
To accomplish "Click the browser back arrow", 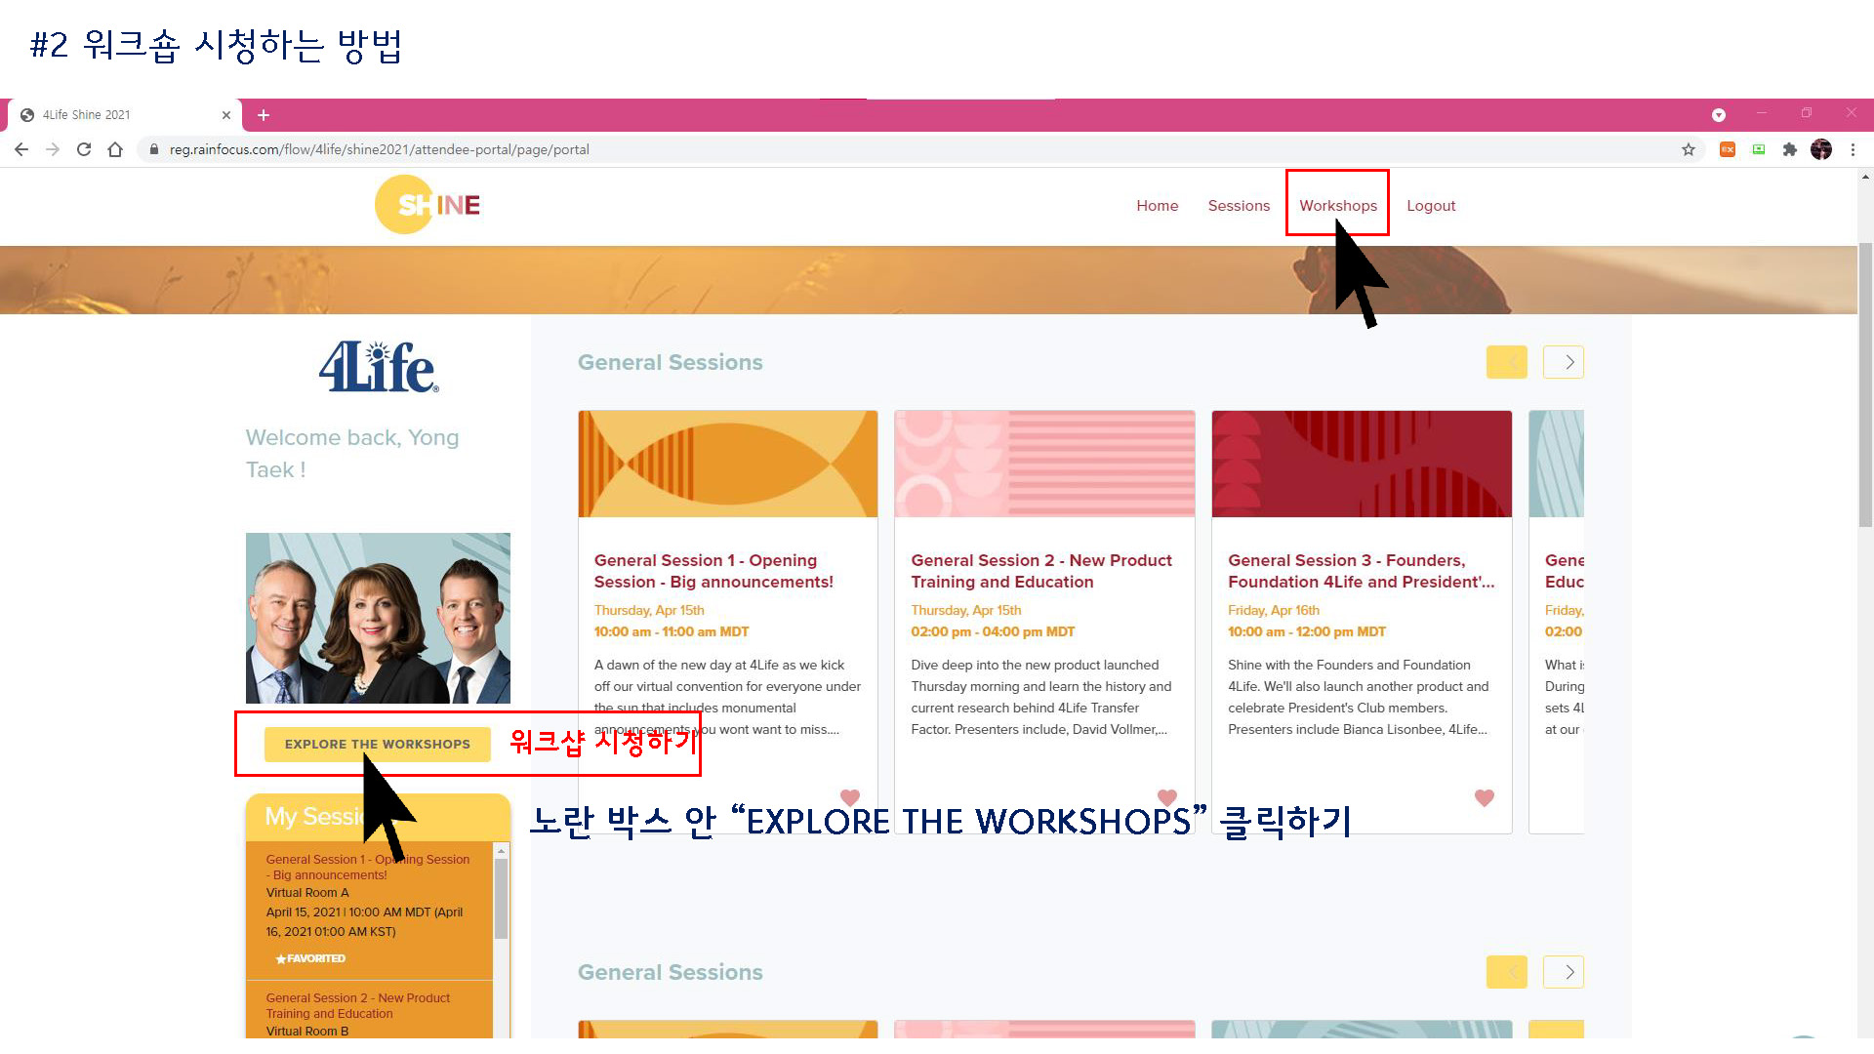I will 21,149.
